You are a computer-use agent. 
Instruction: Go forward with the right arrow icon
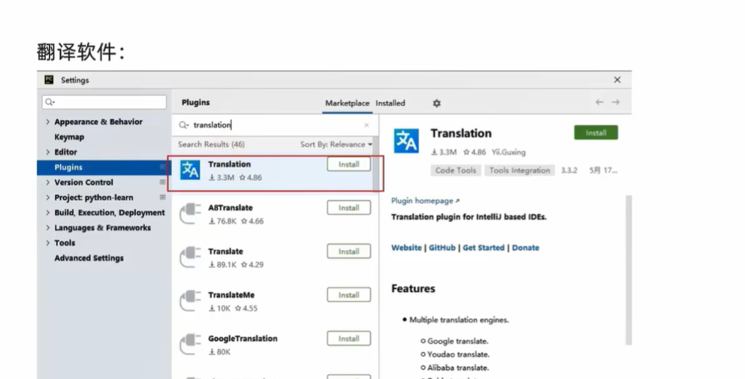[616, 102]
